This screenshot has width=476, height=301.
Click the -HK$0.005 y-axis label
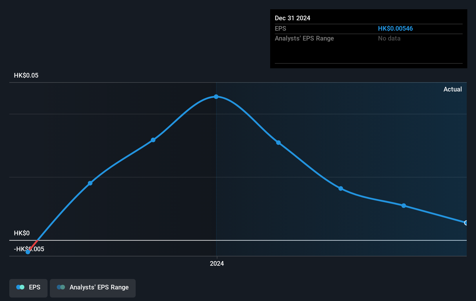tap(29, 249)
